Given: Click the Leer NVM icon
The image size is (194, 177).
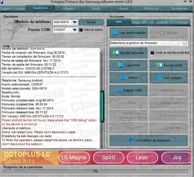Looking at the screenshot, I should pyautogui.click(x=121, y=65).
